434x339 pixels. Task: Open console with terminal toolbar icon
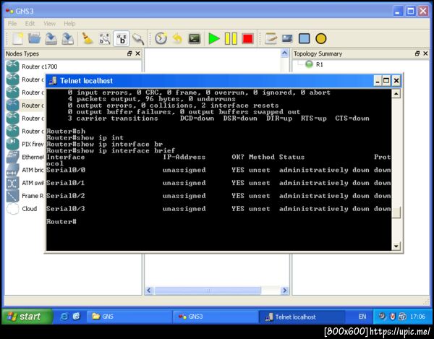point(195,38)
